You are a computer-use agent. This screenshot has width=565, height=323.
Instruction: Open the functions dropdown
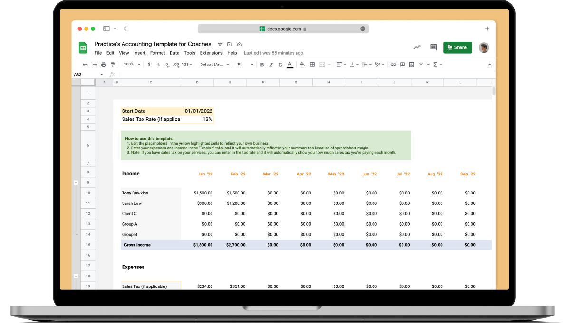click(x=437, y=65)
